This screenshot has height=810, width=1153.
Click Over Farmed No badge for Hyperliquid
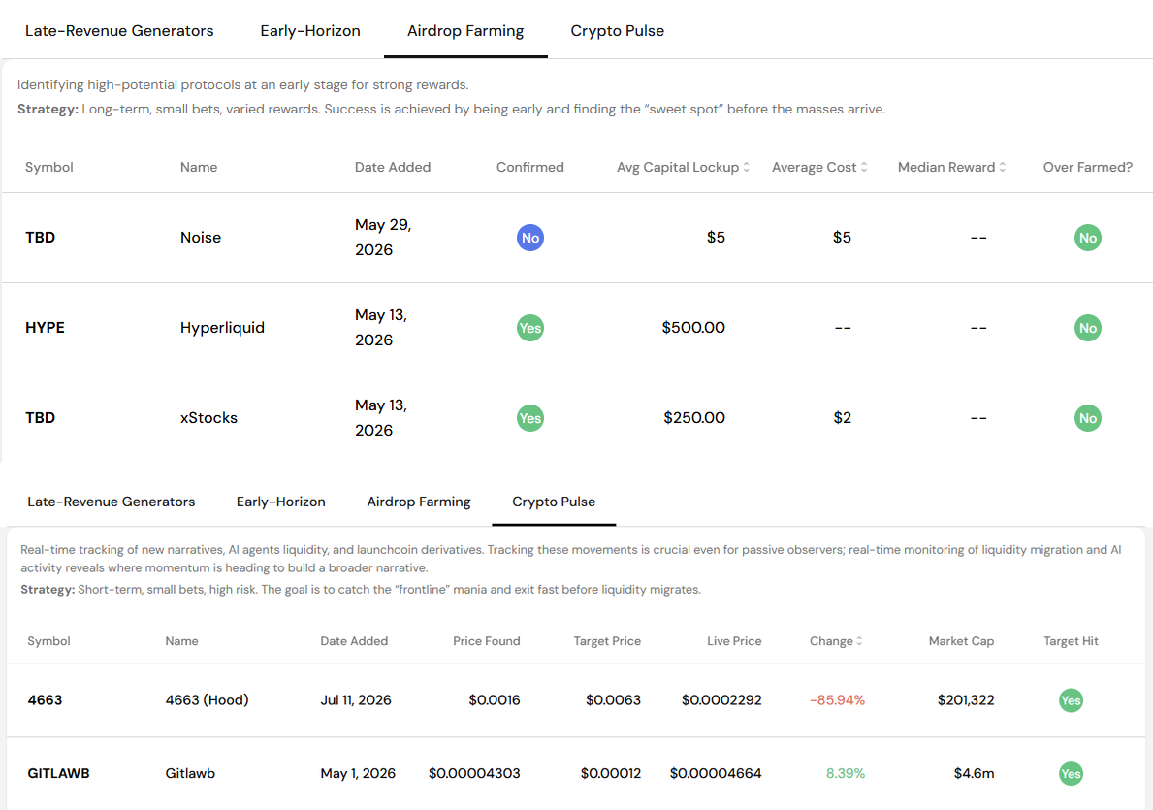tap(1088, 328)
